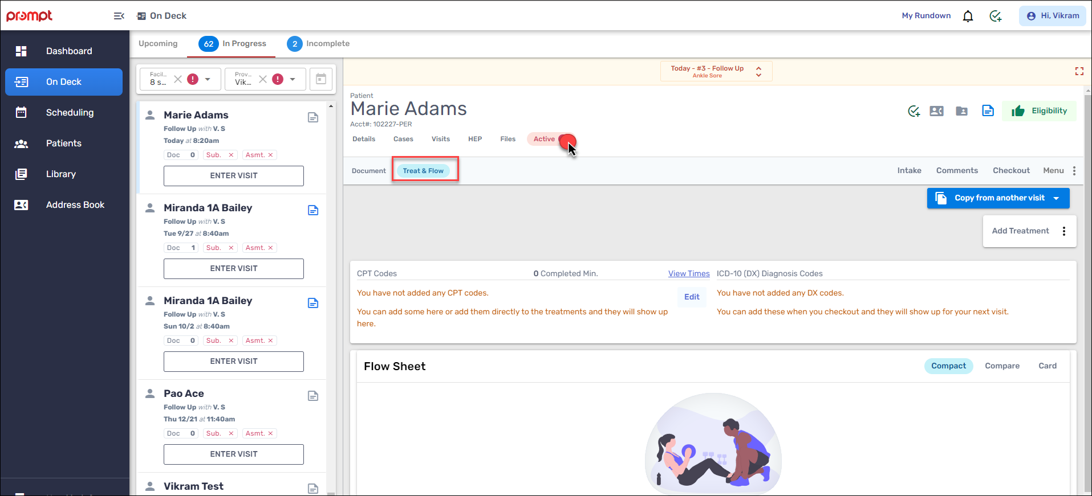Screen dimensions: 1092x496
Task: Open Marie Adams document icon in list
Action: [x=313, y=117]
